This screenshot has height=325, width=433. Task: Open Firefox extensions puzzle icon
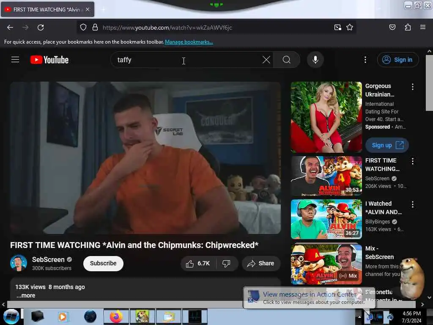pyautogui.click(x=408, y=27)
